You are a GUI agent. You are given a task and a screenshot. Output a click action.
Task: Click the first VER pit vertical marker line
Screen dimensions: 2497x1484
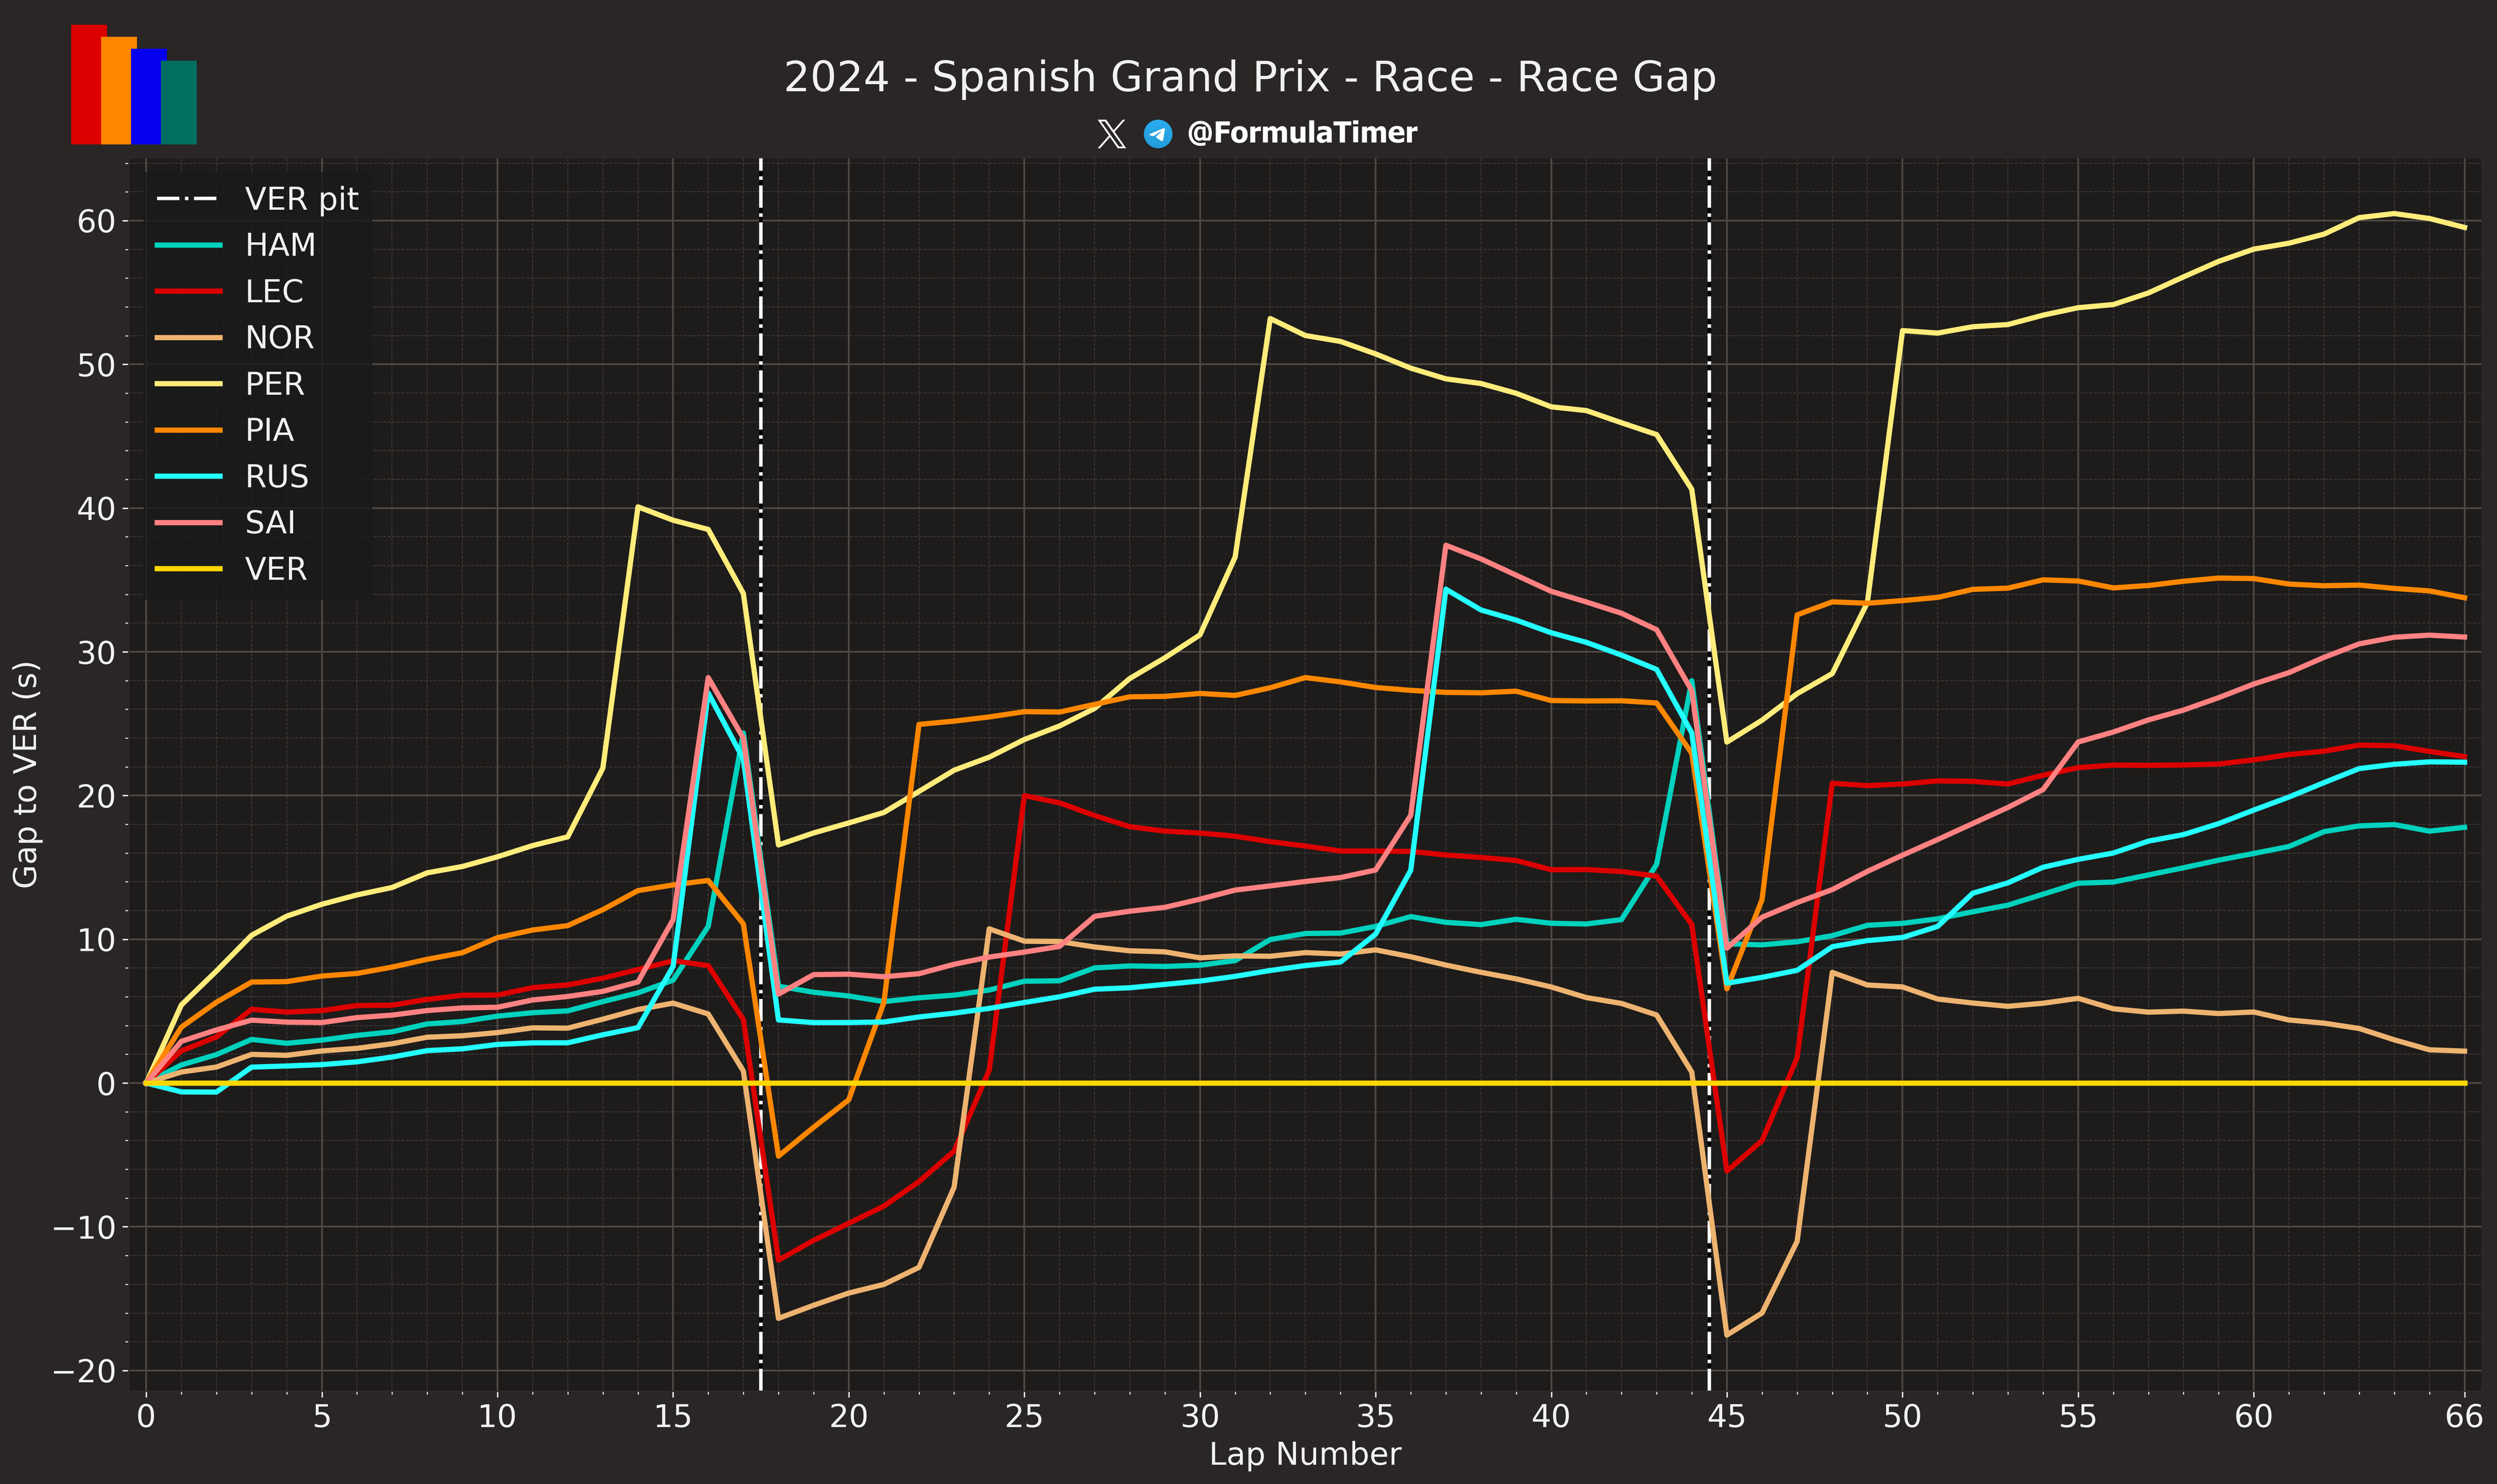click(761, 774)
